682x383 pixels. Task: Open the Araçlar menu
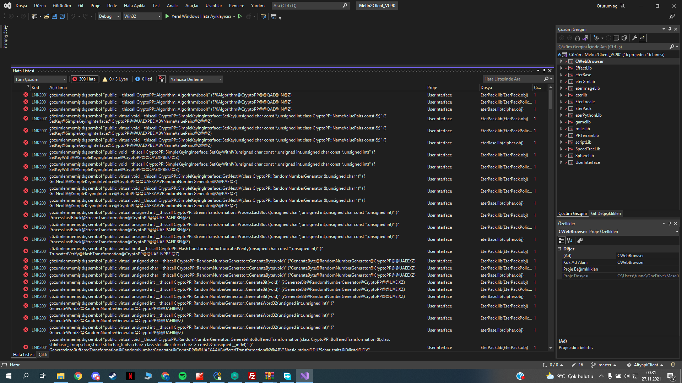[x=192, y=6]
